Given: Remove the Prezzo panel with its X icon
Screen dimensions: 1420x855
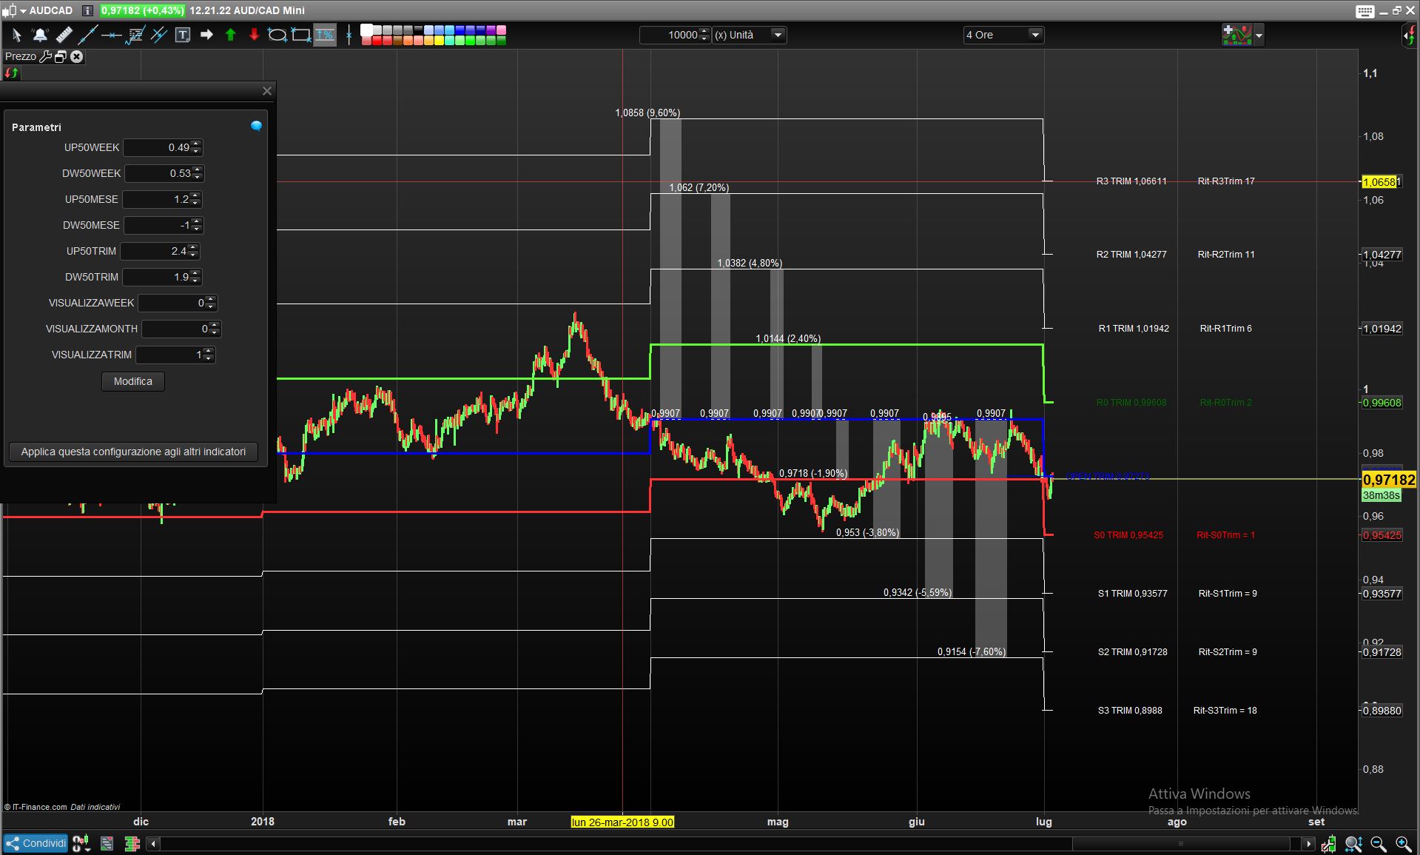Looking at the screenshot, I should 76,56.
